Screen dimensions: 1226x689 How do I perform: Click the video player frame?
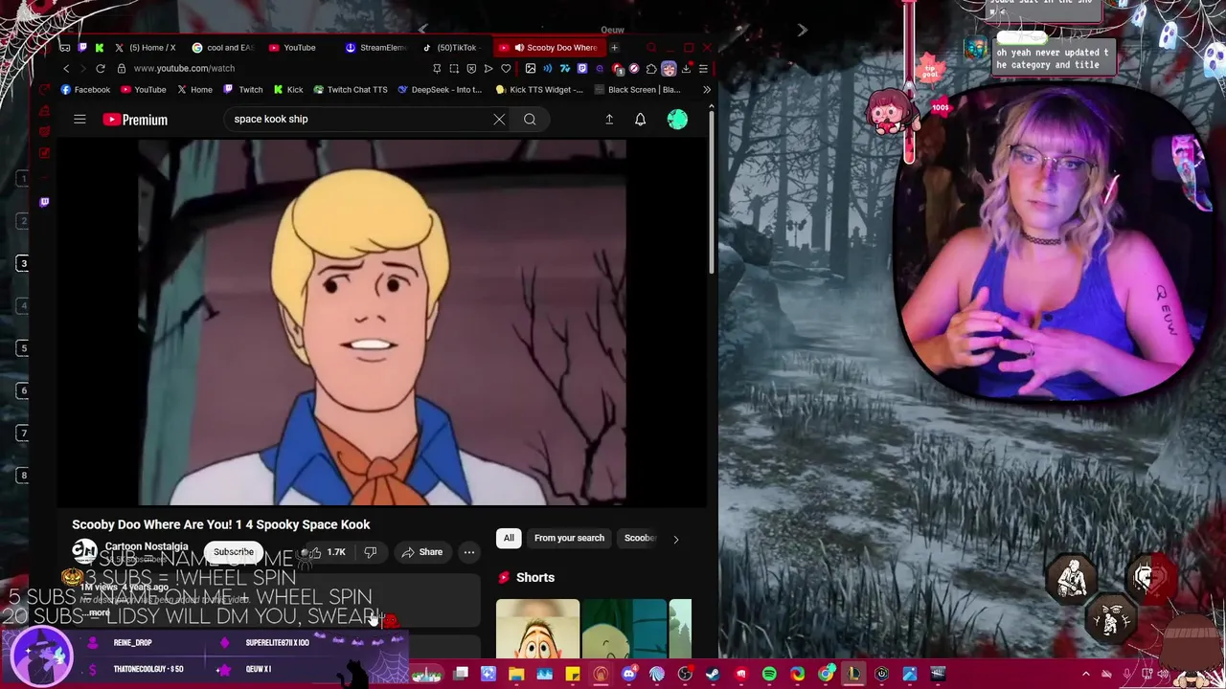pyautogui.click(x=382, y=322)
